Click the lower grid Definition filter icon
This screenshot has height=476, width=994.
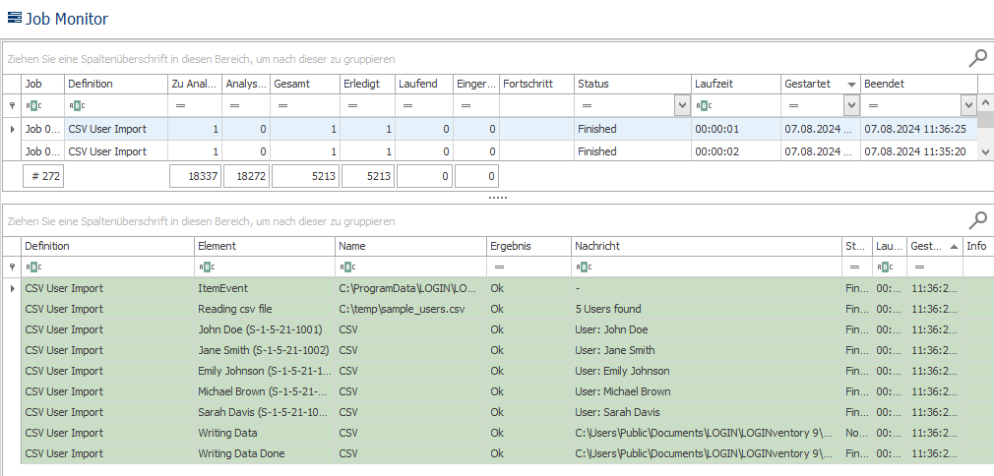point(31,268)
